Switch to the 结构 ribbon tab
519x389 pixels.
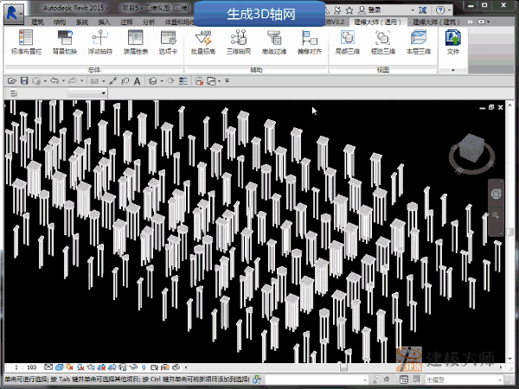click(x=60, y=22)
